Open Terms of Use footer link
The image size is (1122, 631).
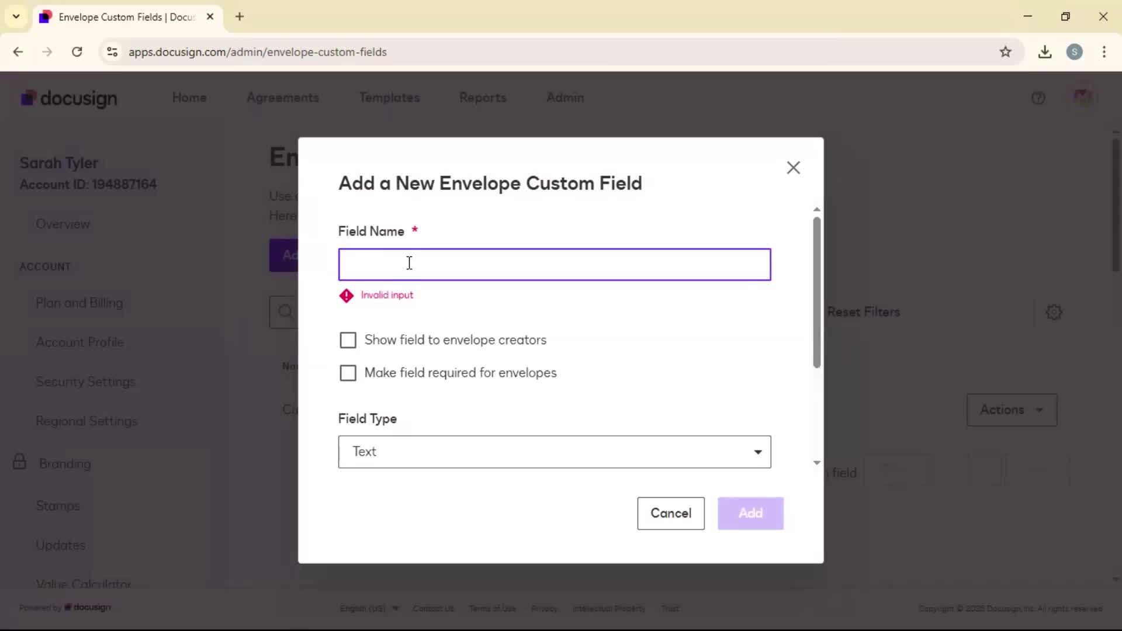492,608
